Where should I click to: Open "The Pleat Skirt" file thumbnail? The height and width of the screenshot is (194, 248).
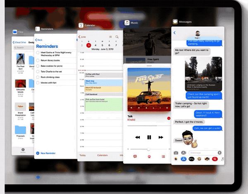click(x=20, y=59)
